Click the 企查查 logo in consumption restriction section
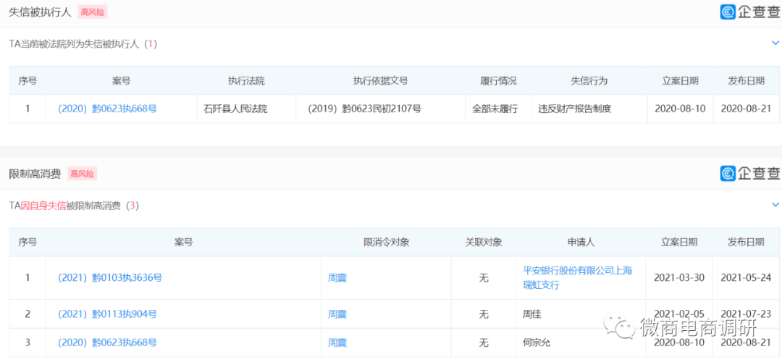The width and height of the screenshot is (782, 362). pos(750,173)
